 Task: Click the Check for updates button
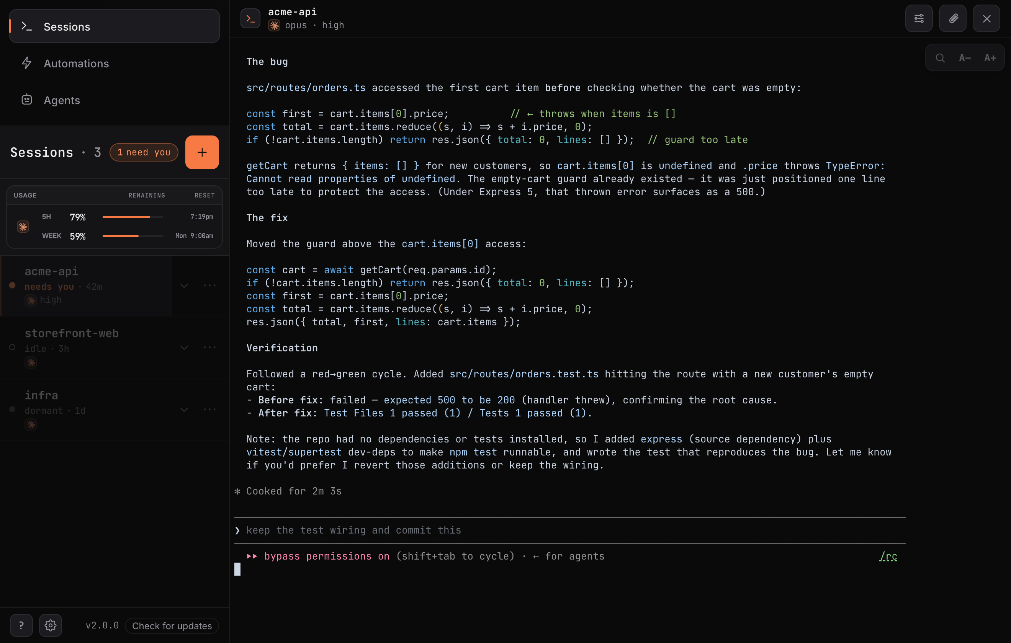(x=172, y=626)
